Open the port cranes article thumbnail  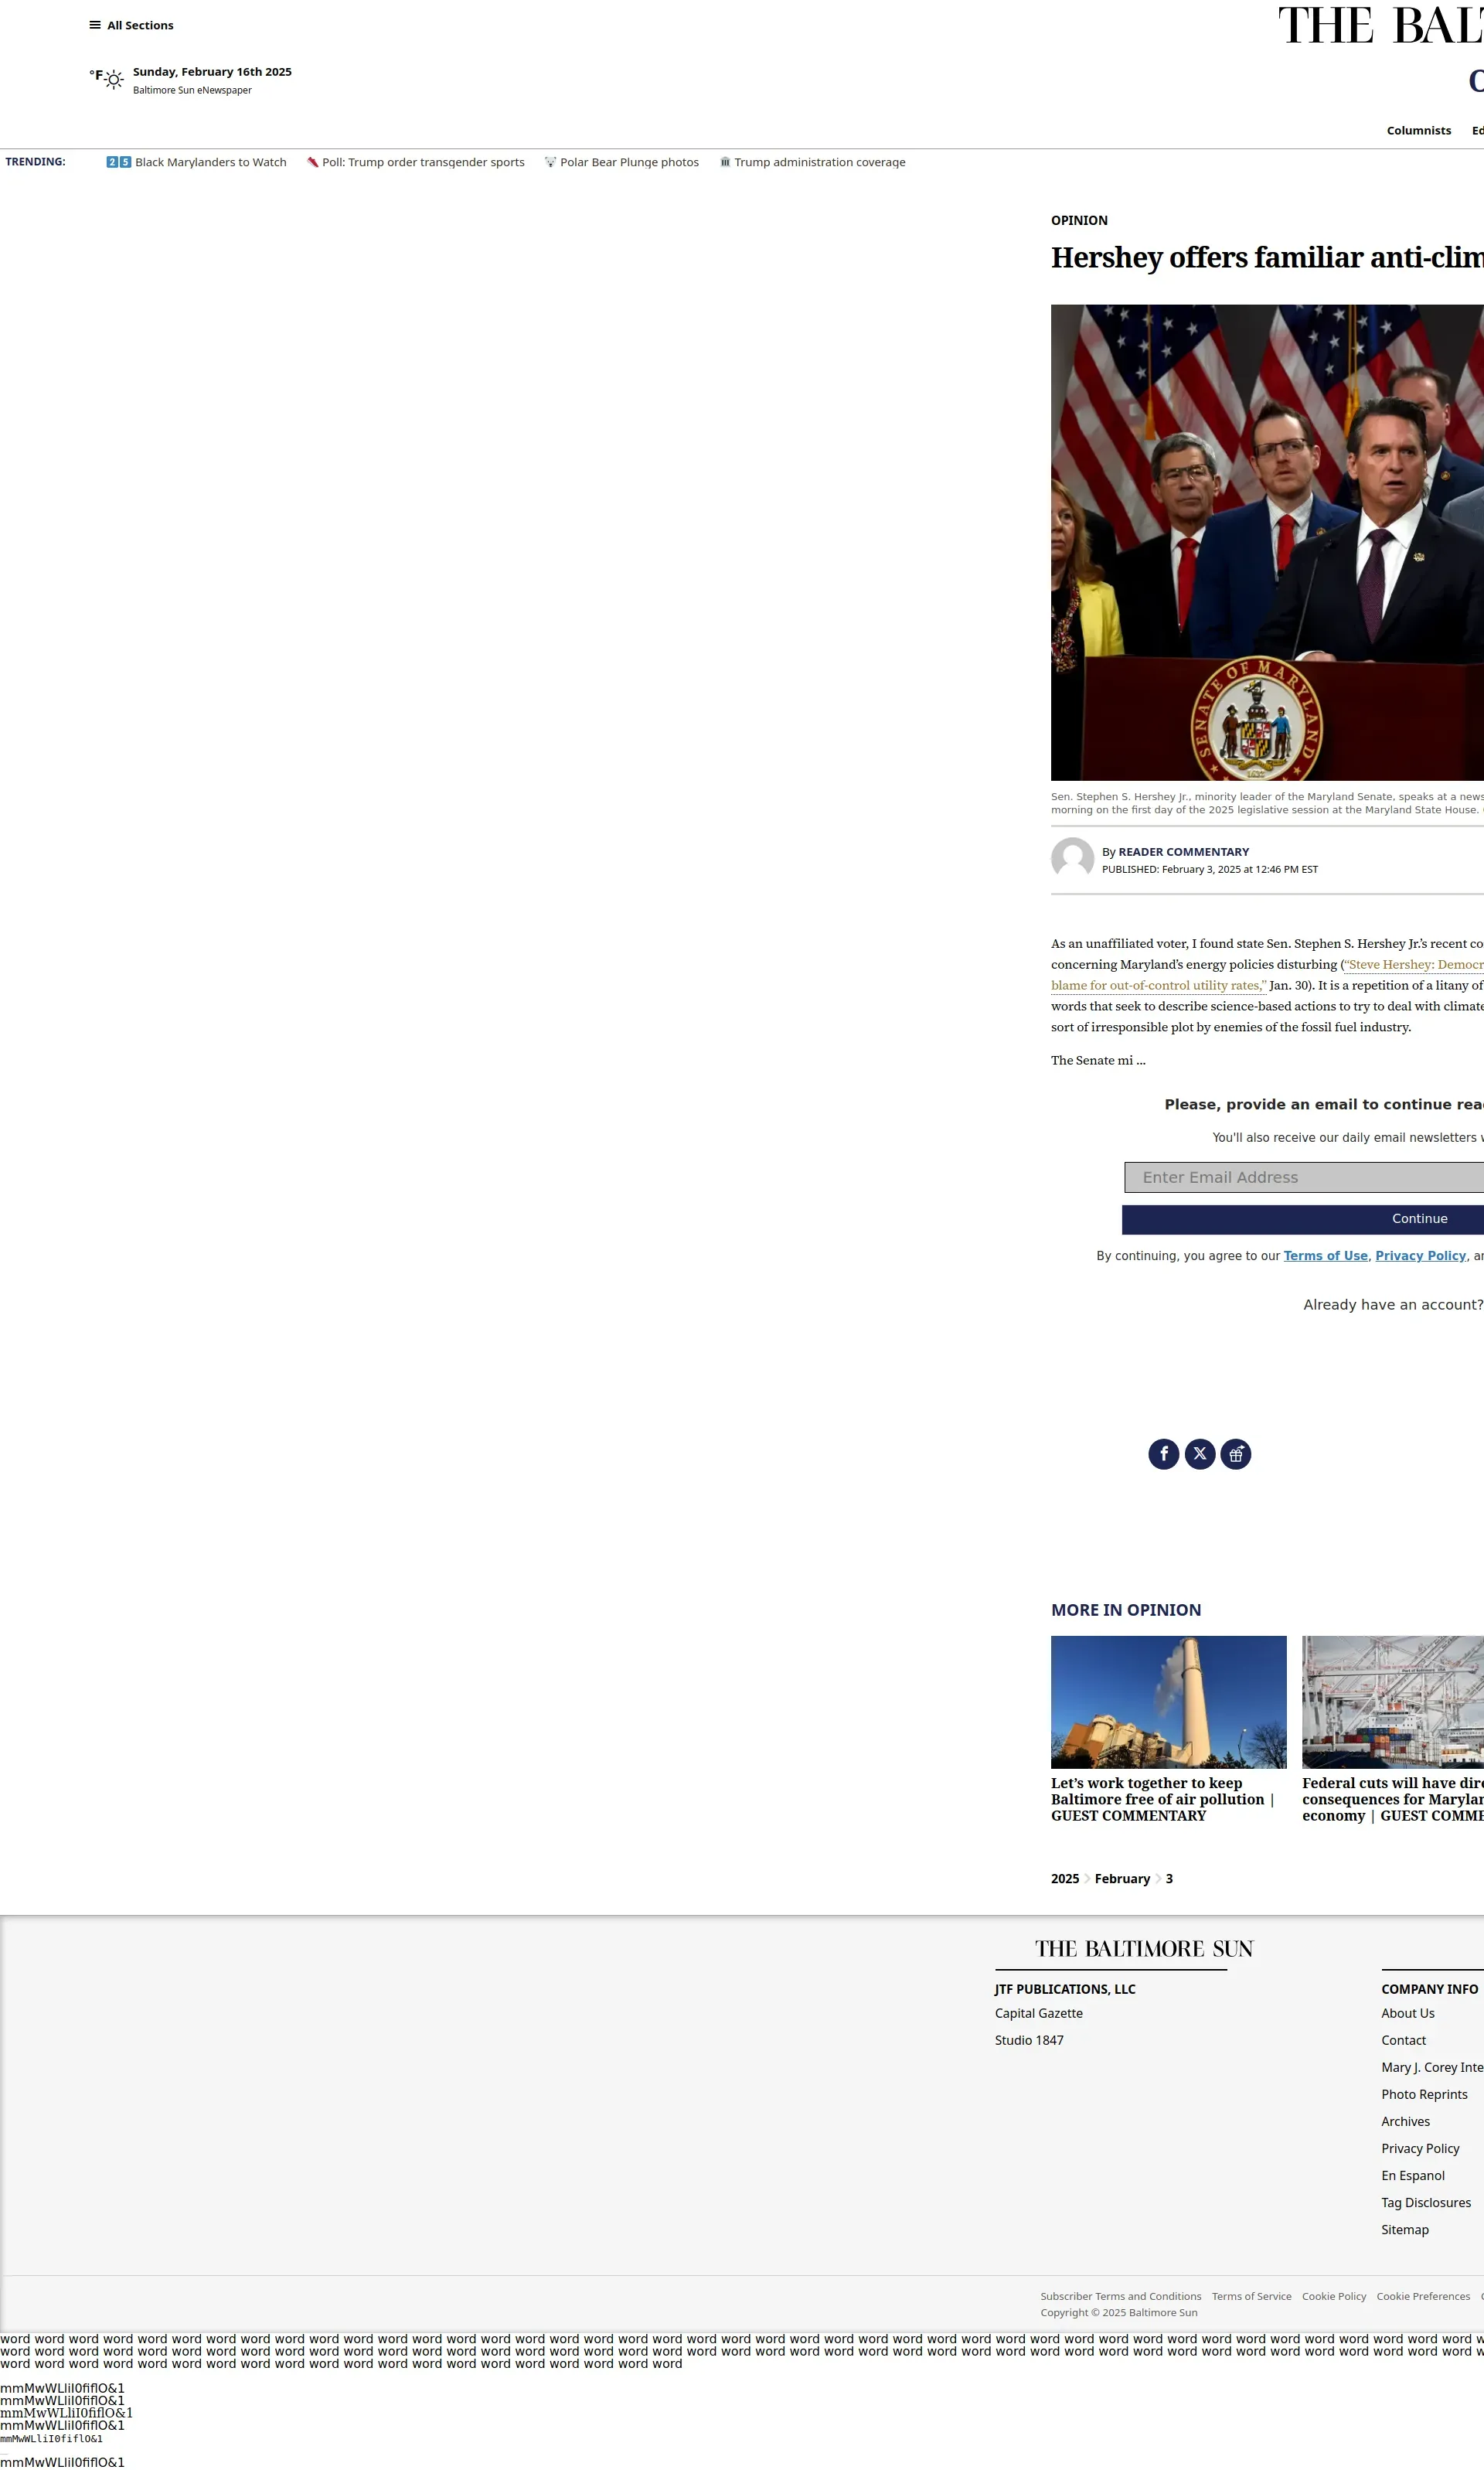coord(1392,1702)
